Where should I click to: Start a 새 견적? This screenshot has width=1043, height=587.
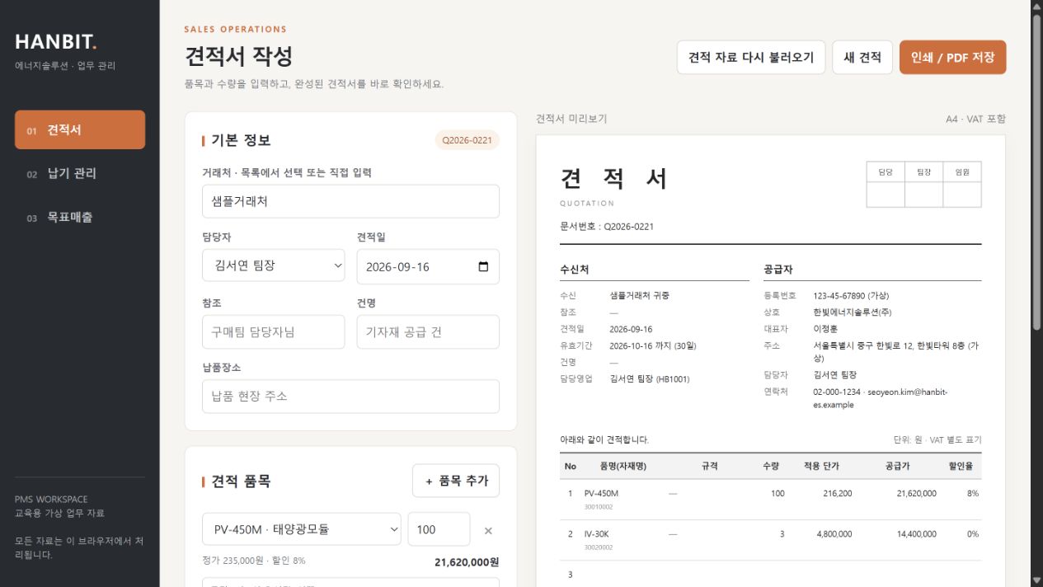862,58
